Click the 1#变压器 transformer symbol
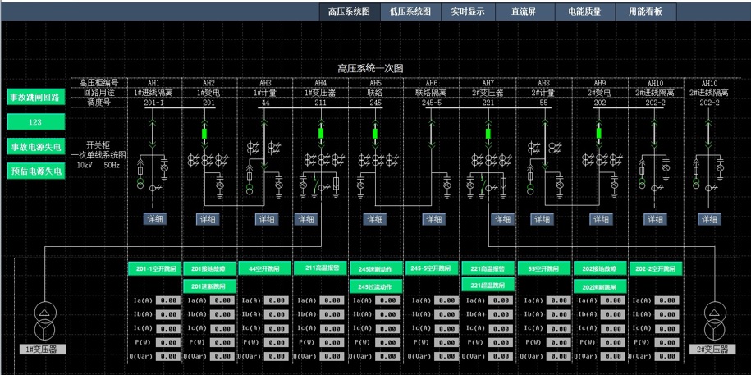This screenshot has height=375, width=751. pyautogui.click(x=44, y=321)
